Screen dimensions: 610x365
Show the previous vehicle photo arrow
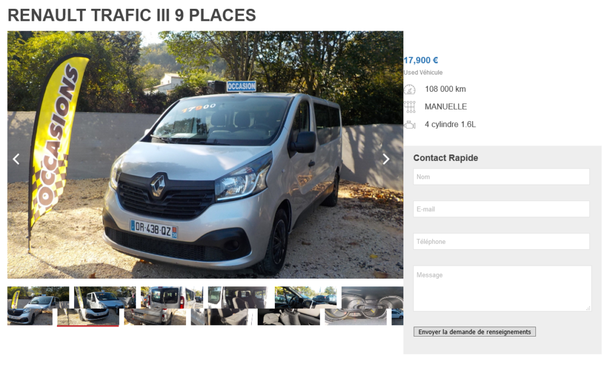(x=17, y=159)
